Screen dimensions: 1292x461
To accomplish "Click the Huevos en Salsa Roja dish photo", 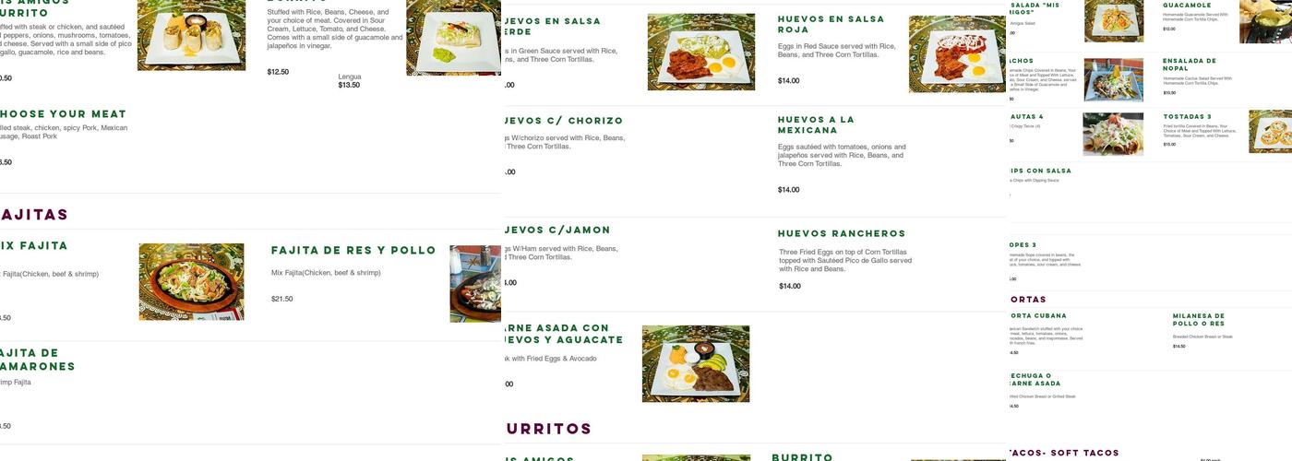I will tap(957, 53).
